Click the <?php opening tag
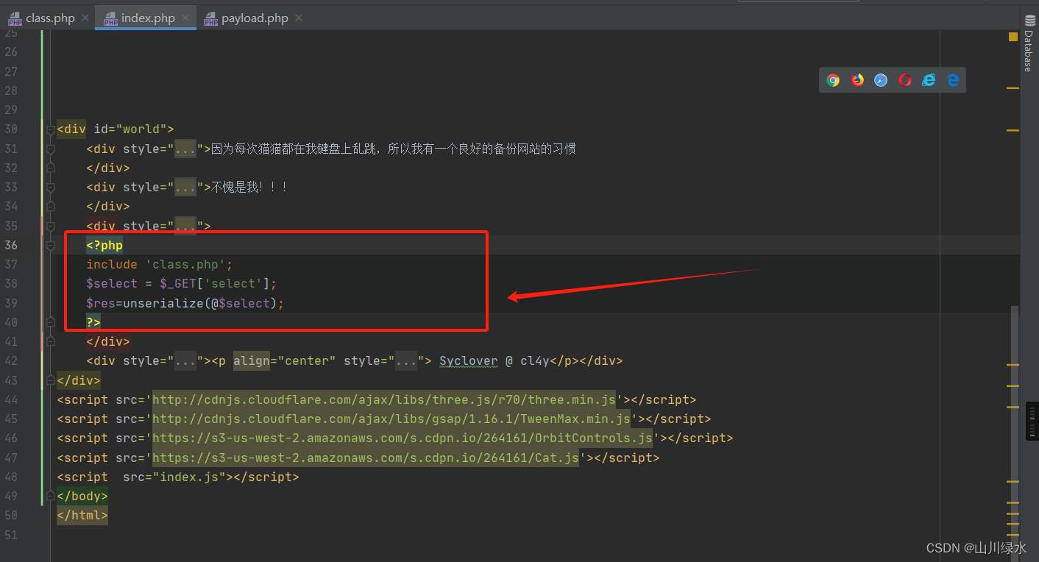The image size is (1039, 562). tap(104, 246)
